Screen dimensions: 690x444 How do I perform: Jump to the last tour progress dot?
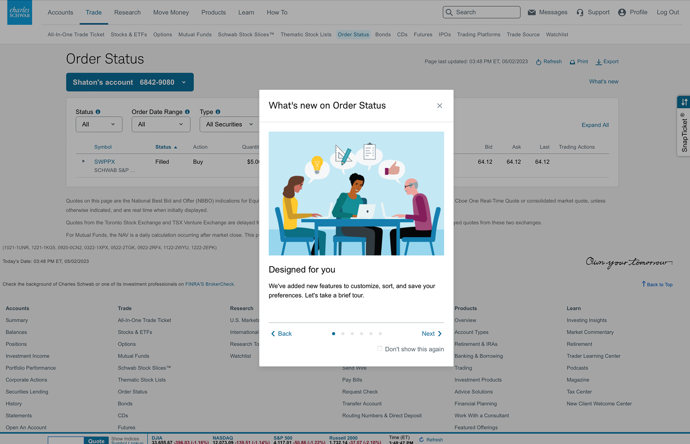[380, 334]
